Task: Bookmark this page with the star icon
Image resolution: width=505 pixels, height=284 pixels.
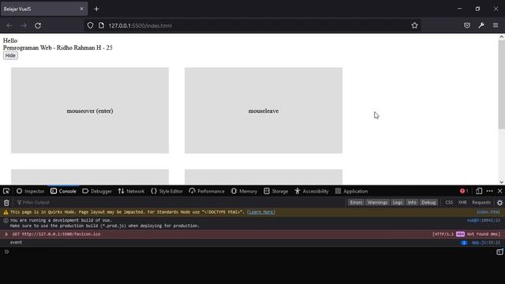Action: (x=414, y=25)
